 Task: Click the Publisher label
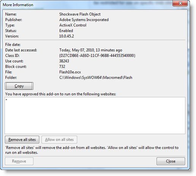tap(14, 20)
